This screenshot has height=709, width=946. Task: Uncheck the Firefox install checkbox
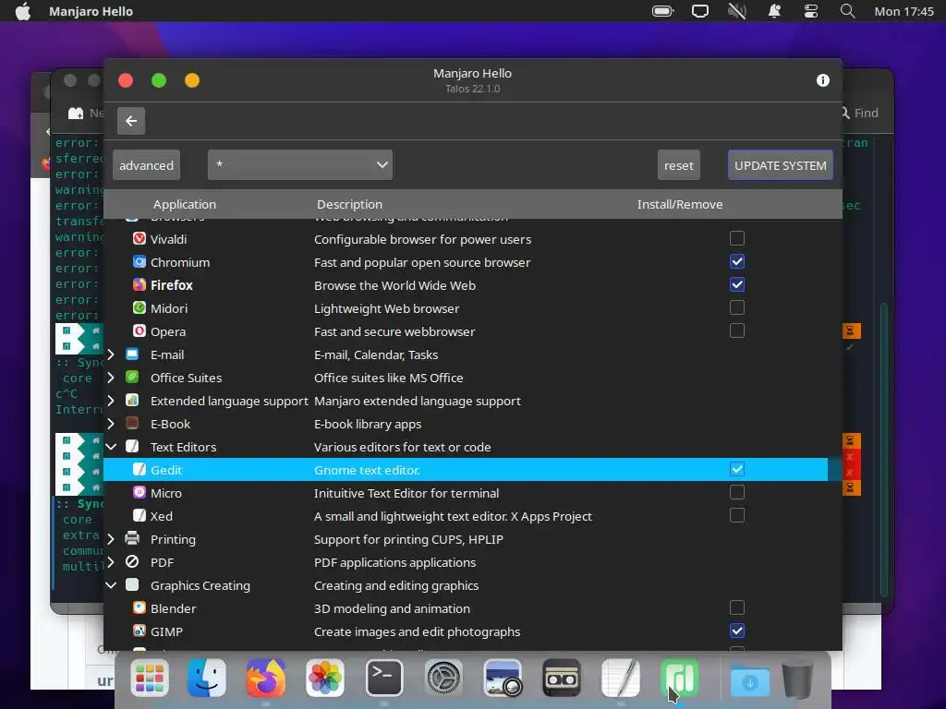click(x=736, y=284)
